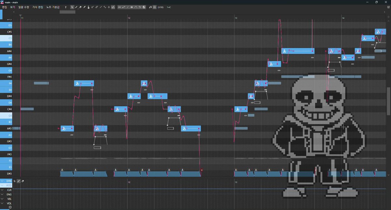Click the 1=C key setting
The image size is (391, 210).
[169, 7]
